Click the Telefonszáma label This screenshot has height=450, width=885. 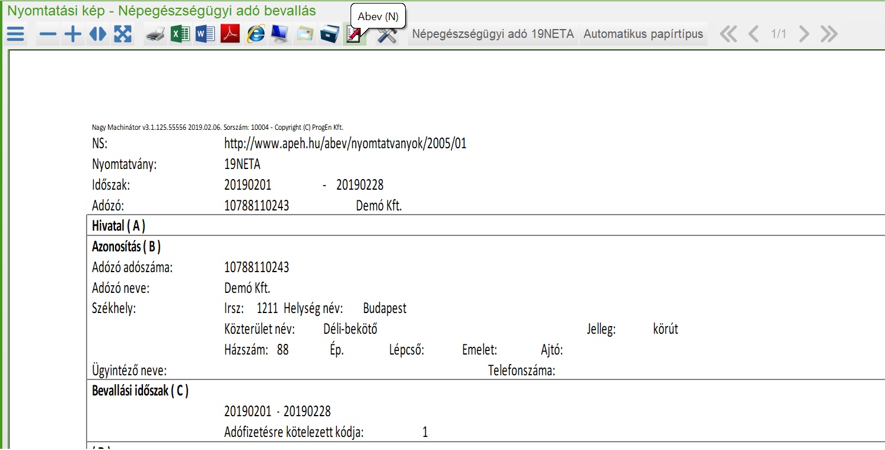click(x=522, y=371)
